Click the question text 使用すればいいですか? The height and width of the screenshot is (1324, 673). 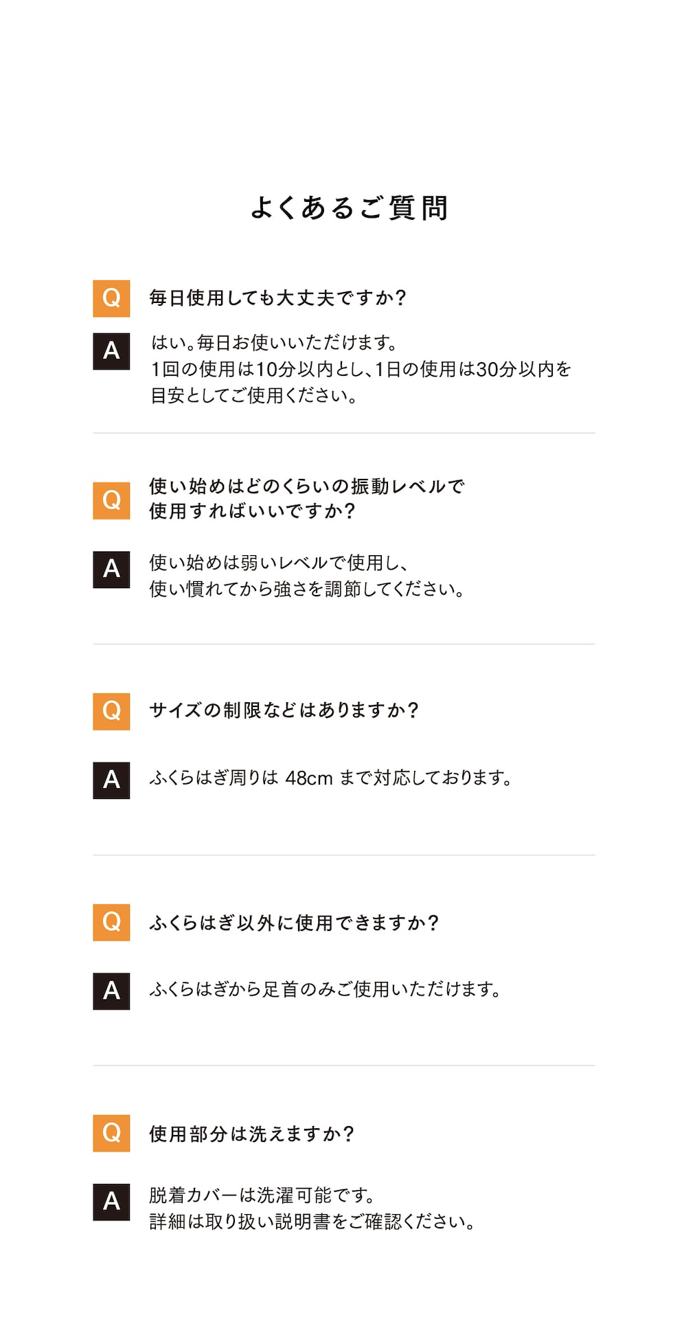(252, 511)
